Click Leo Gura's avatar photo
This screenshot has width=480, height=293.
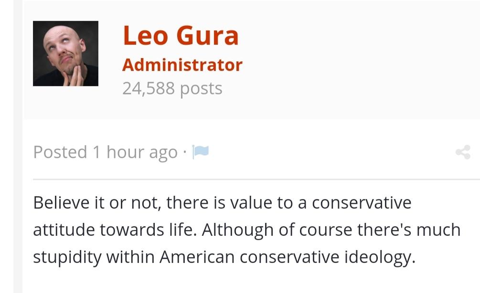[x=65, y=54]
